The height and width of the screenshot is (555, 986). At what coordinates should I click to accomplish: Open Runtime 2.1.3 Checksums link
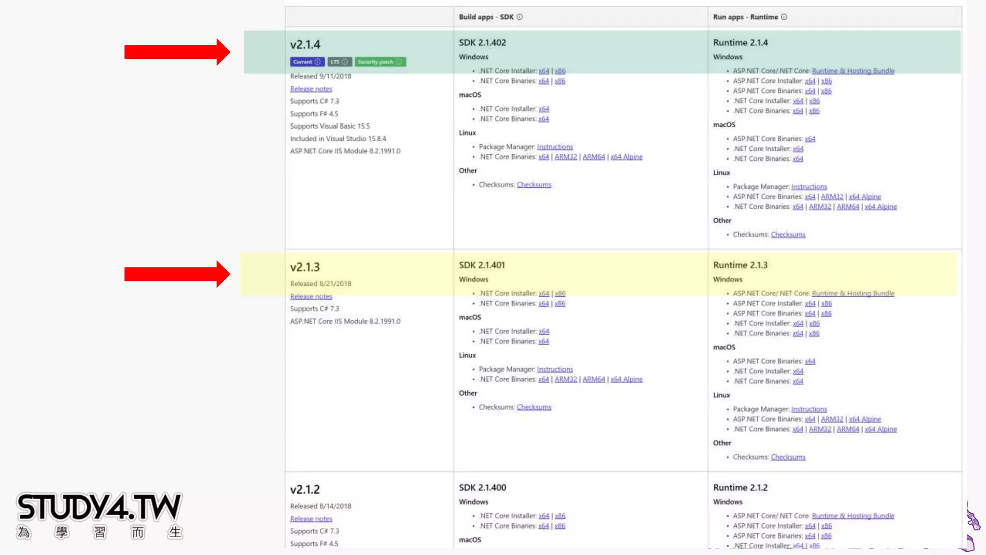click(788, 457)
